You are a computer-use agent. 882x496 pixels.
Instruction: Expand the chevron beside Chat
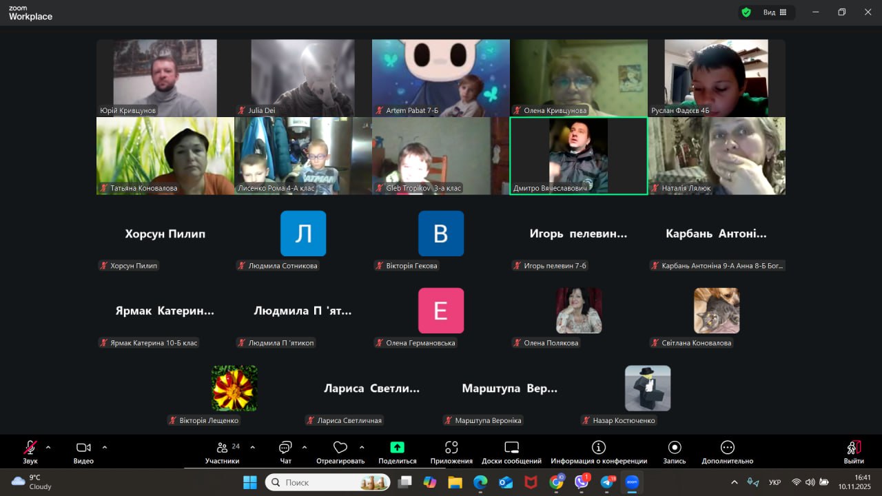point(305,447)
